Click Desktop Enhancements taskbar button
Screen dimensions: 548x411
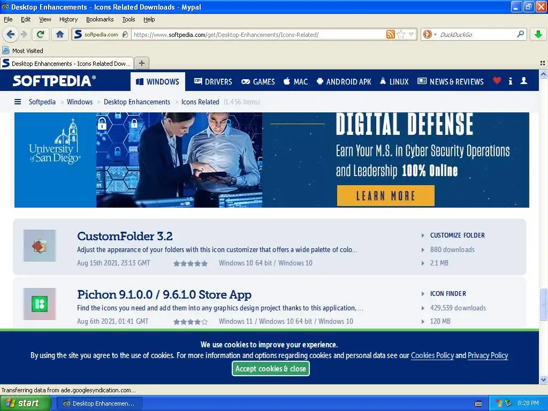[x=100, y=404]
